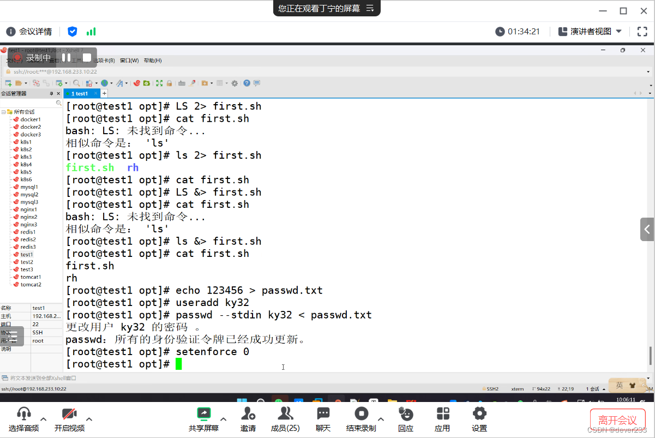Screen dimensions: 655x438
Task: Open session folder icon in toolbar
Action: coord(19,83)
